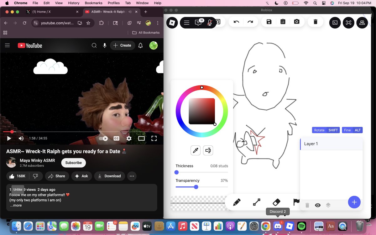Screen dimensions: 376x235
Task: Toggle theater mode on YouTube player
Action: coord(142,138)
